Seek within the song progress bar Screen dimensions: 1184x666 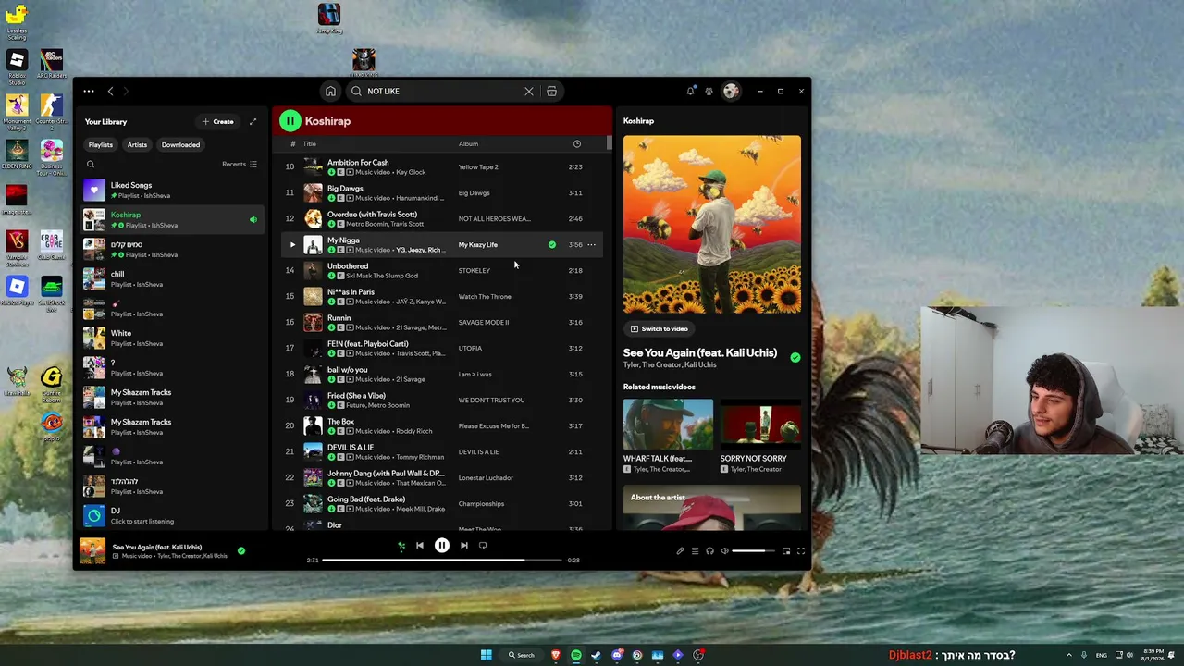[x=442, y=561]
